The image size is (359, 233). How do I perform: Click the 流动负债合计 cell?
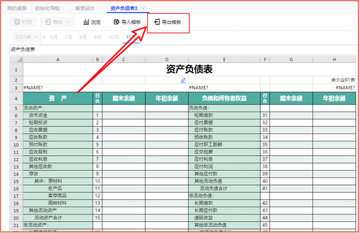pyautogui.click(x=224, y=189)
